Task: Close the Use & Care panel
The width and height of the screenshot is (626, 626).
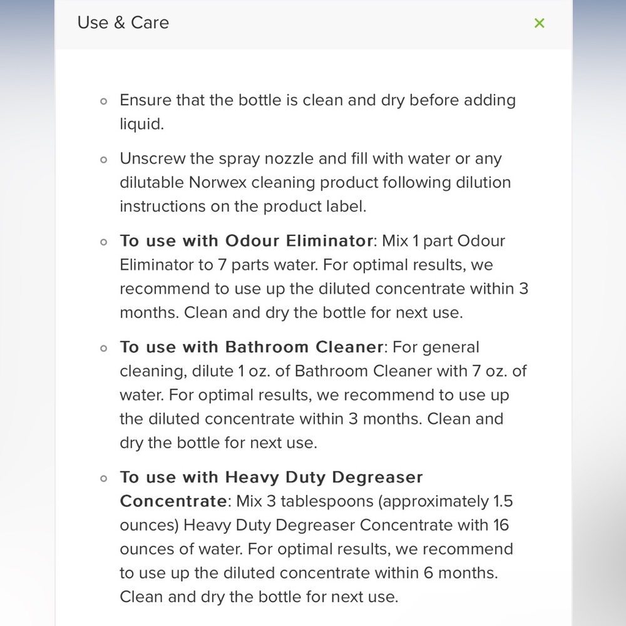Action: click(x=540, y=23)
